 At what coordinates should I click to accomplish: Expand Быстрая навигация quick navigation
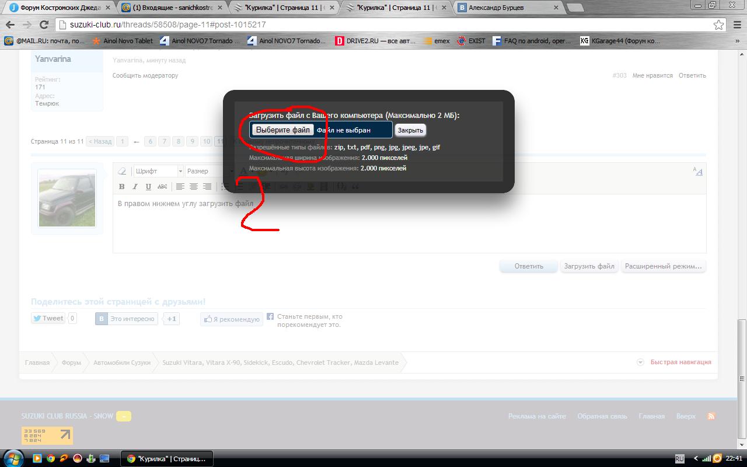[x=675, y=362]
